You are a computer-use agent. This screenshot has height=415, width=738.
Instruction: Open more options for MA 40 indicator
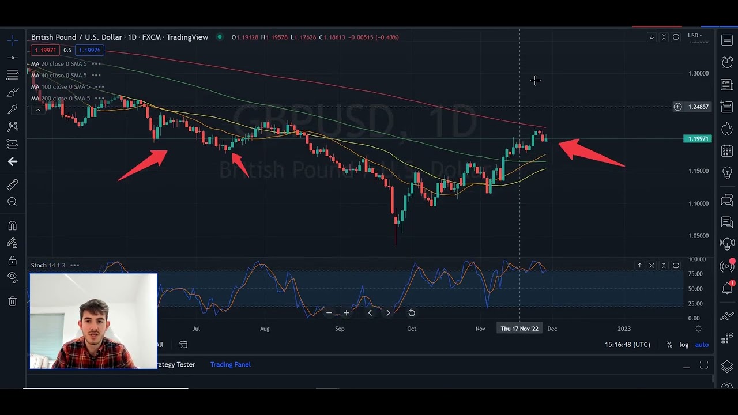(x=96, y=75)
